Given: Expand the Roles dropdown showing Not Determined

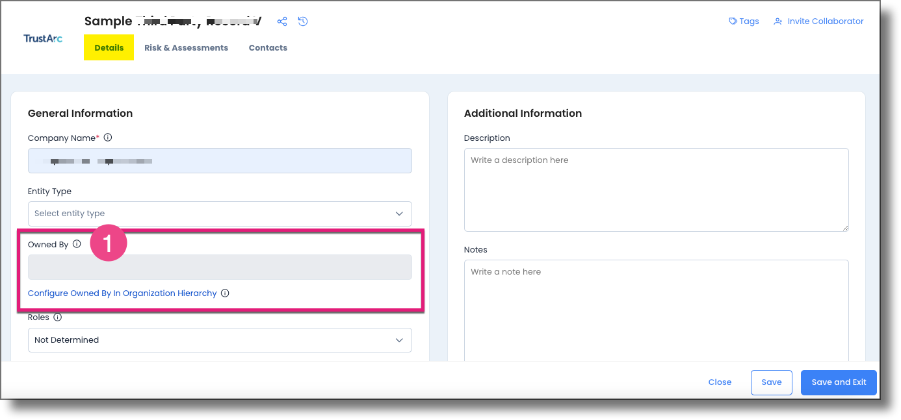Looking at the screenshot, I should click(220, 340).
